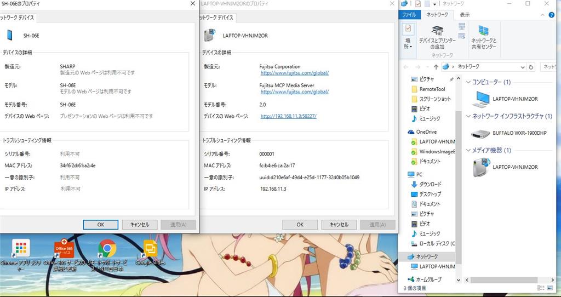Screen dimensions: 561x297
Task: Open ネットワークと共有センター in the ribbon
Action: [484, 38]
